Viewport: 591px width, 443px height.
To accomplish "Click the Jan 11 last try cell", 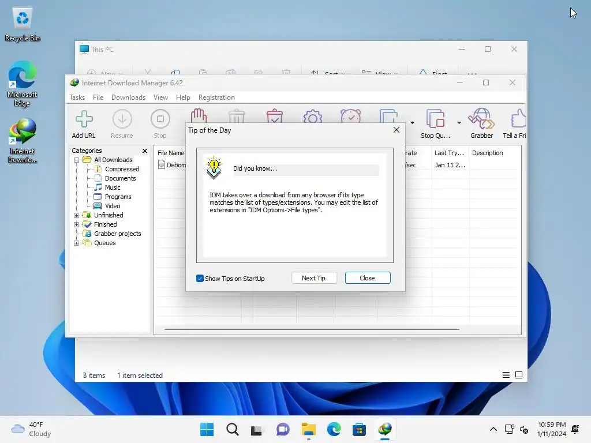I will (x=450, y=165).
